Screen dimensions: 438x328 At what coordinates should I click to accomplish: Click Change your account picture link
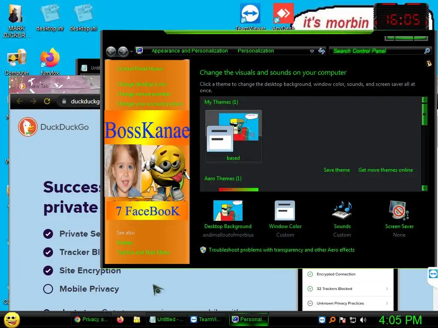(150, 104)
